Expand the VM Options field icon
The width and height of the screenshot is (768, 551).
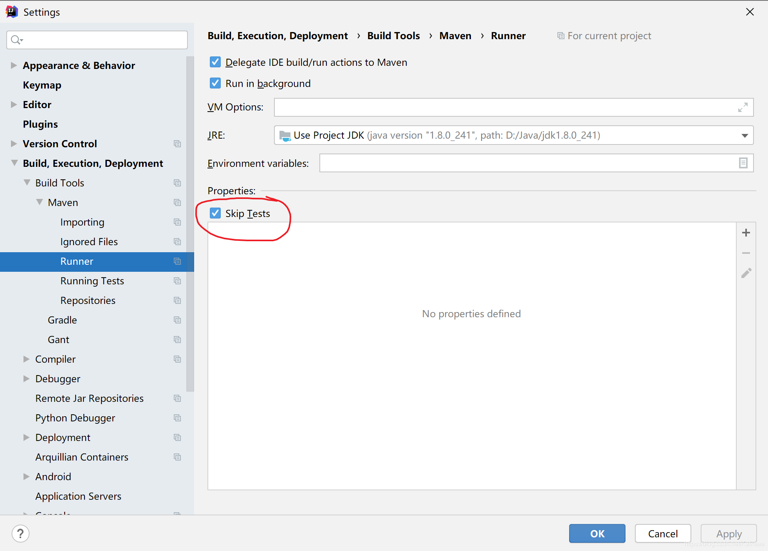(x=743, y=107)
